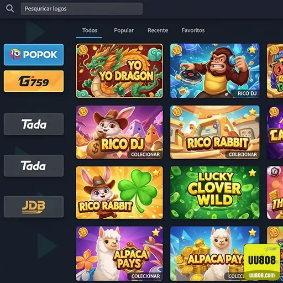The width and height of the screenshot is (283, 283).
Task: Open the Yo Yo Dragon game thumbnail
Action: coord(119,71)
